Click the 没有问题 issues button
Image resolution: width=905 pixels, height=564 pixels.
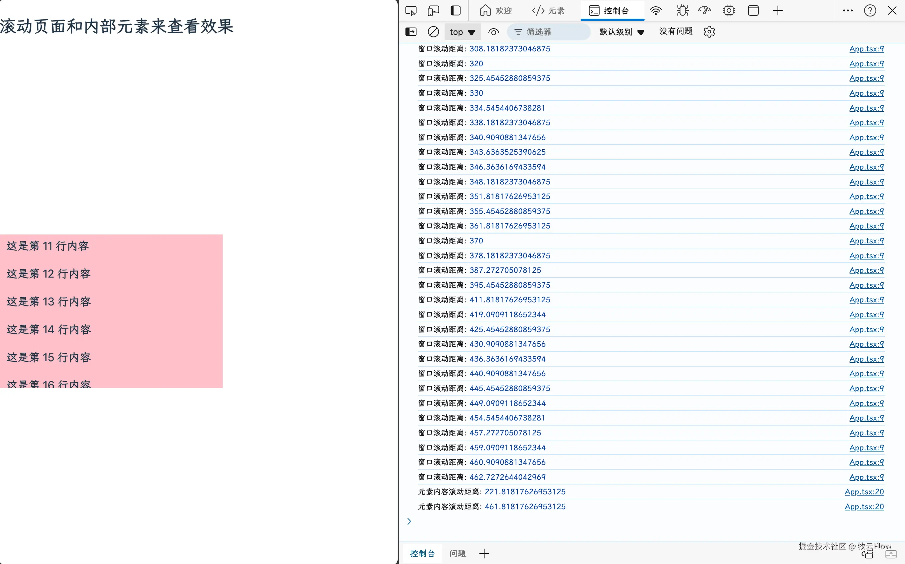point(675,32)
